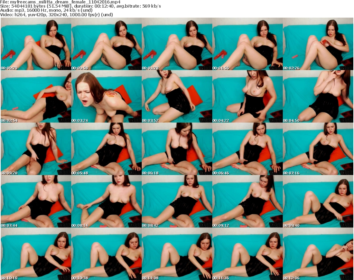Image resolution: width=354 pixels, height=280 pixels.
Task: Select the frame stamped 00:06:46
Action: [248, 149]
